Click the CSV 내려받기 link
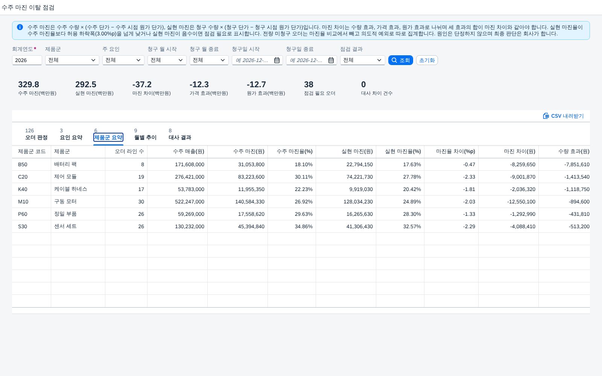This screenshot has height=376, width=602. (x=563, y=116)
